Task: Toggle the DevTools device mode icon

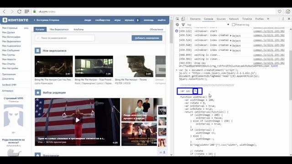Action: (x=183, y=19)
